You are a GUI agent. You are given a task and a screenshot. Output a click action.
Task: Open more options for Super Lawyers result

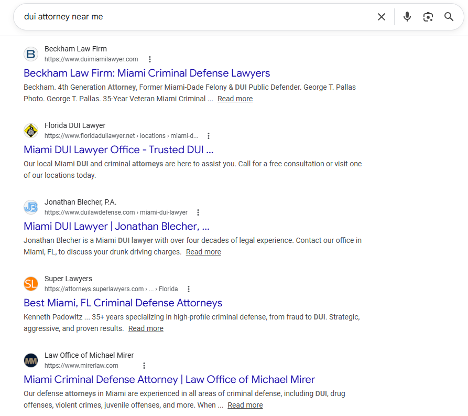[189, 289]
